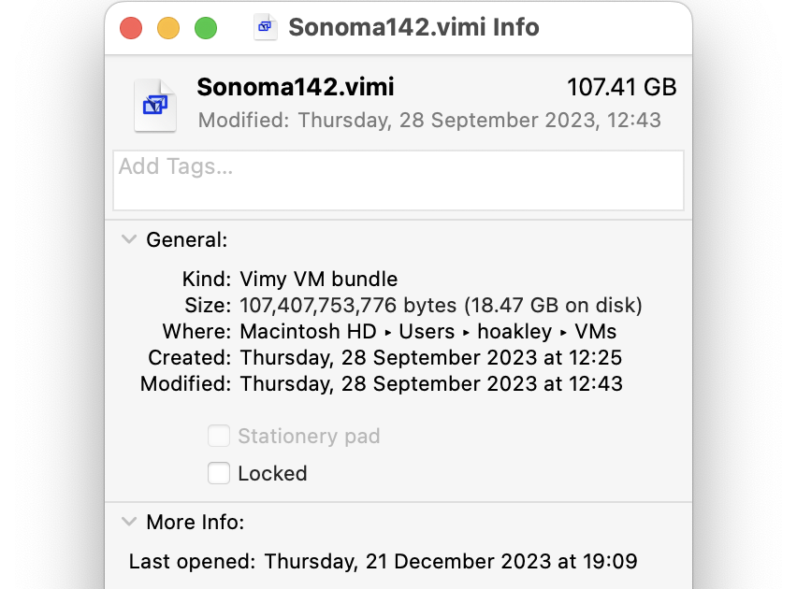Click the green zoom window button
The image size is (797, 589).
coord(206,27)
